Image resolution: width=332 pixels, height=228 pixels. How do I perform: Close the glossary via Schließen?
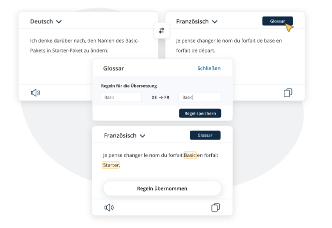(x=209, y=68)
